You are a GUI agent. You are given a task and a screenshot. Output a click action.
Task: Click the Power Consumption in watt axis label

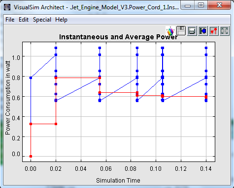(8, 98)
